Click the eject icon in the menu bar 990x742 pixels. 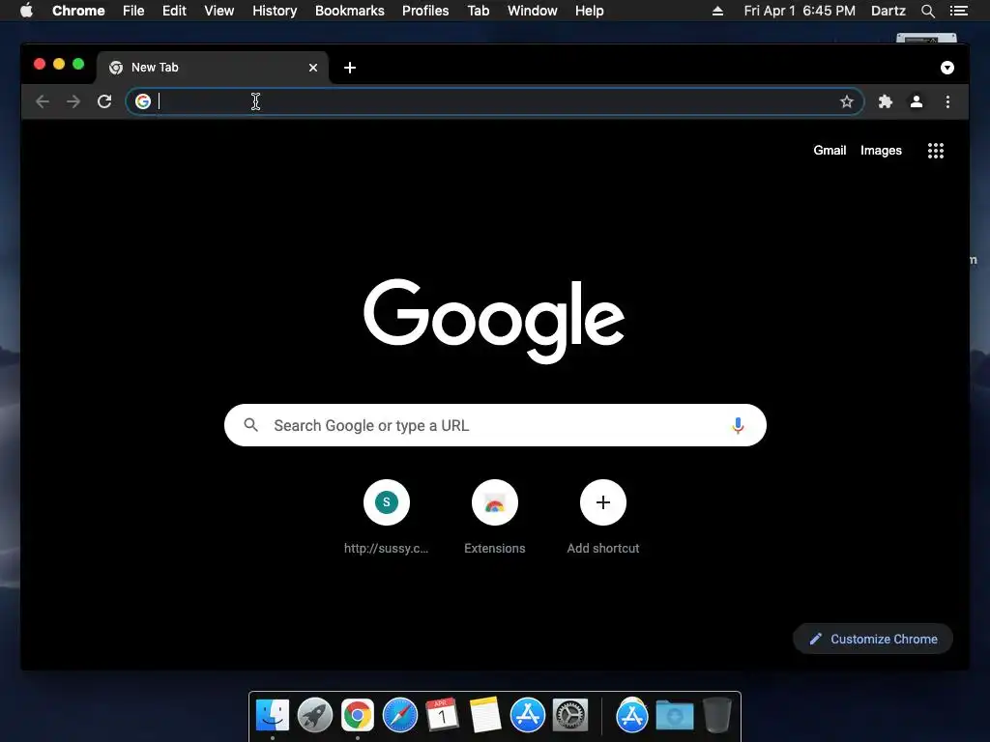coord(718,11)
